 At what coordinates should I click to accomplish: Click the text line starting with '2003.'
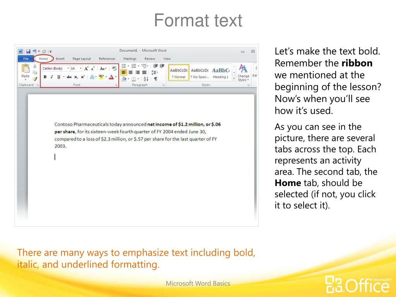[60, 146]
